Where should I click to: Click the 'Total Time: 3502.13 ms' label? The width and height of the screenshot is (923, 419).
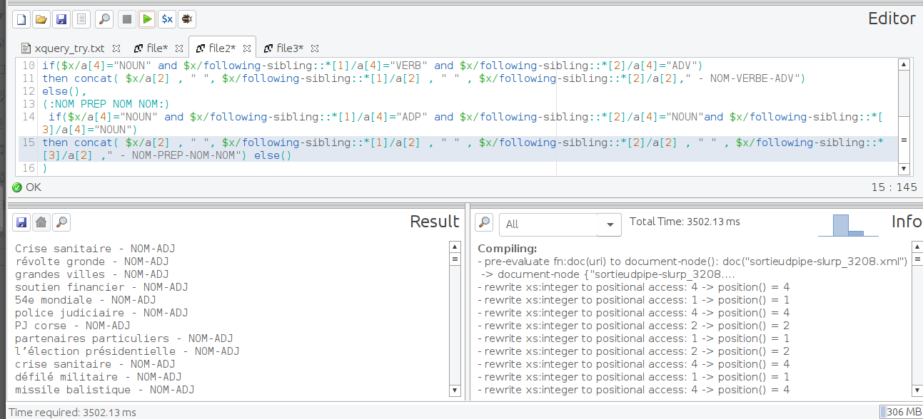(685, 222)
